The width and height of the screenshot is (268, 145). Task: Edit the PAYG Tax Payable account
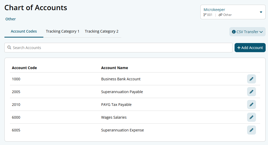click(x=251, y=105)
